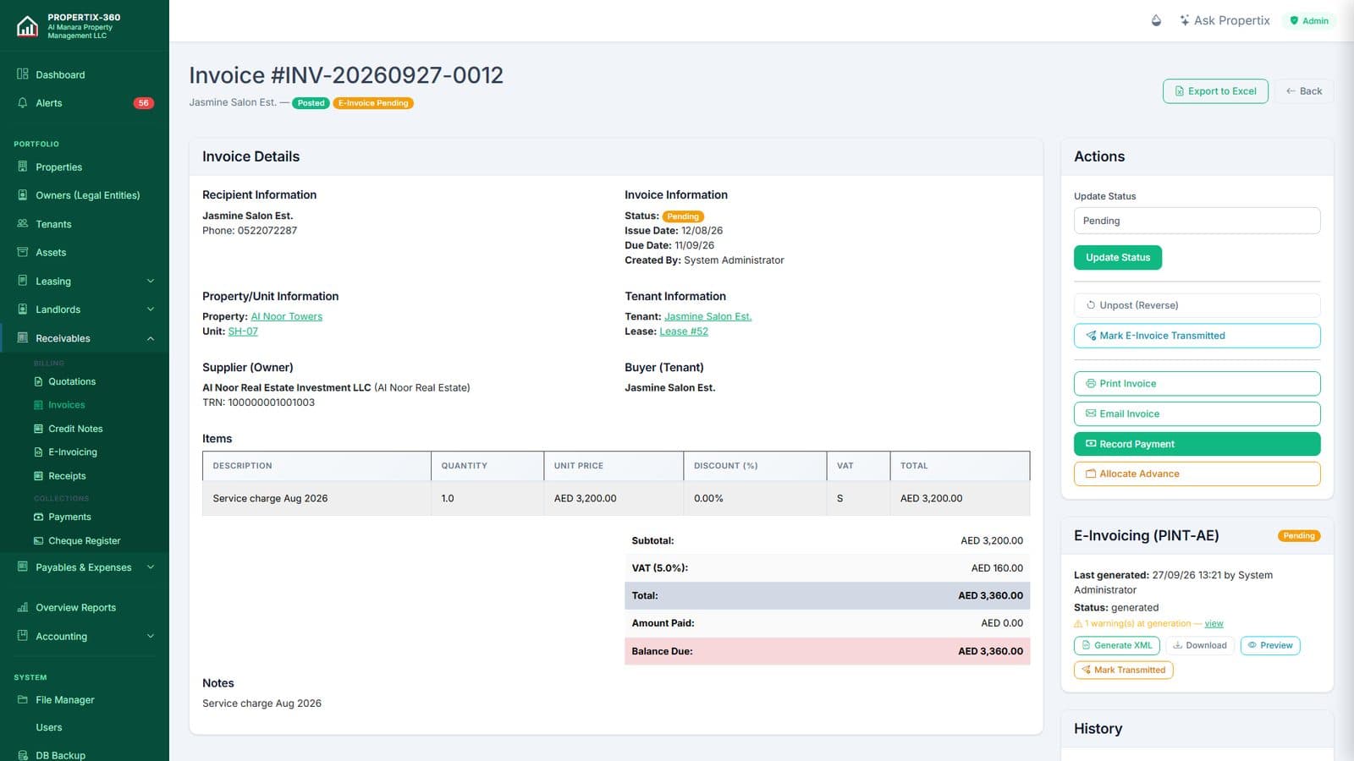Click the Overview Reports chart icon

(x=23, y=607)
